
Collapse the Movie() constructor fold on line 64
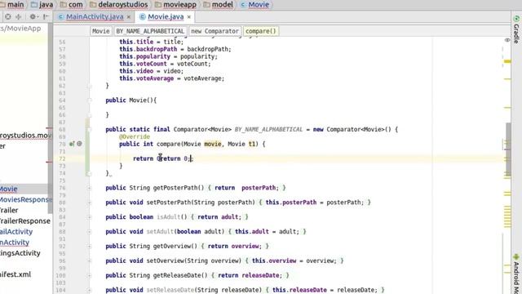coord(89,100)
